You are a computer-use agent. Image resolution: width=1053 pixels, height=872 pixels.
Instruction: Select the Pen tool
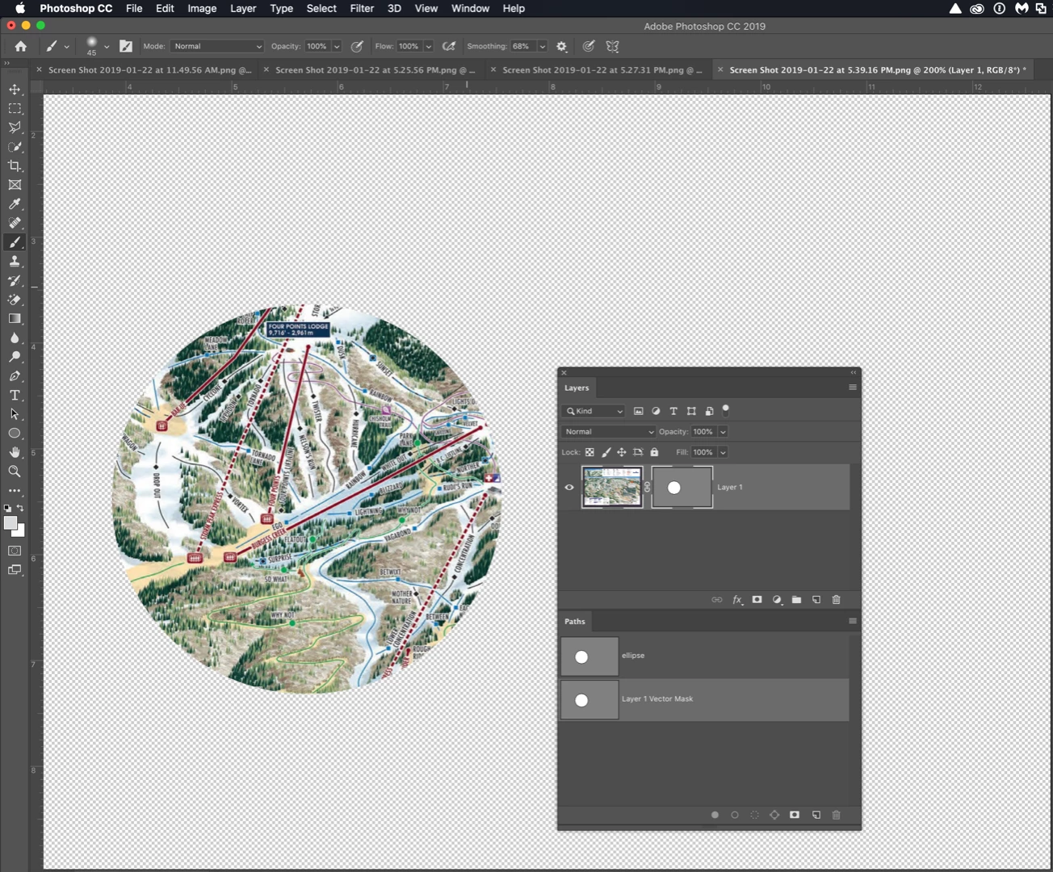15,376
